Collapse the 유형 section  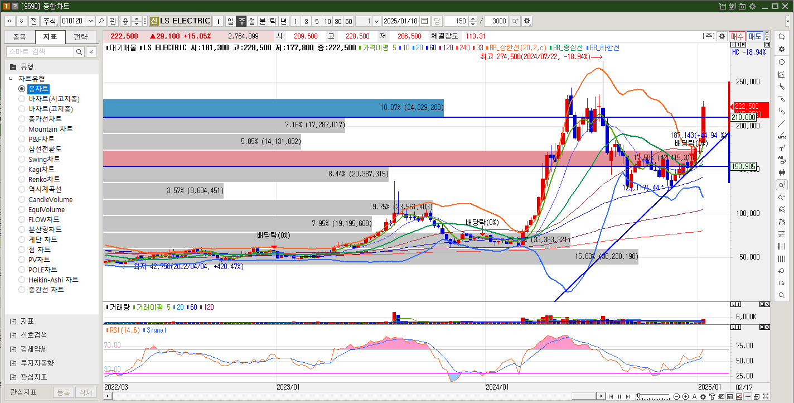(13, 66)
